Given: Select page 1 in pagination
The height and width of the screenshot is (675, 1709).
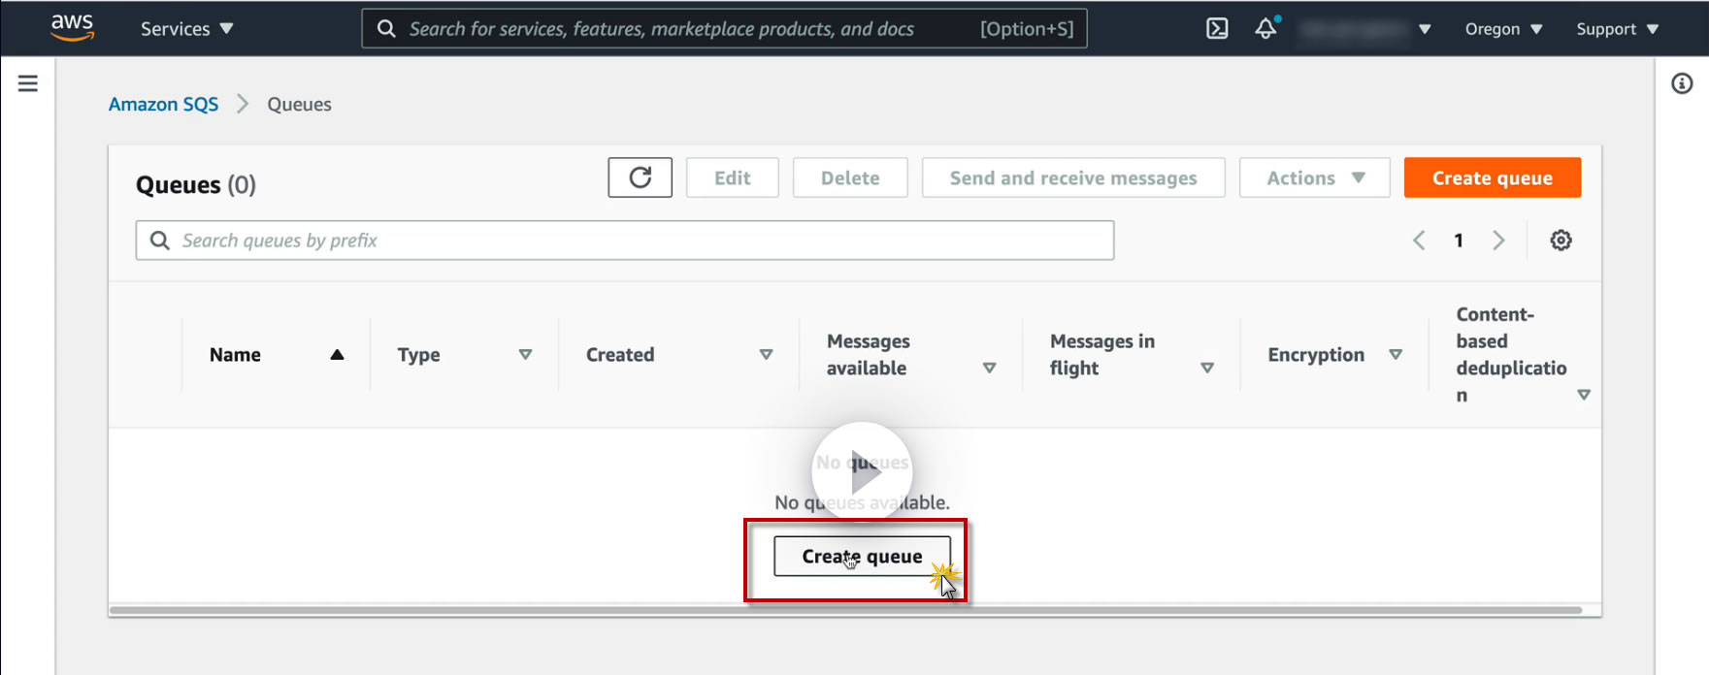Looking at the screenshot, I should click(1459, 241).
